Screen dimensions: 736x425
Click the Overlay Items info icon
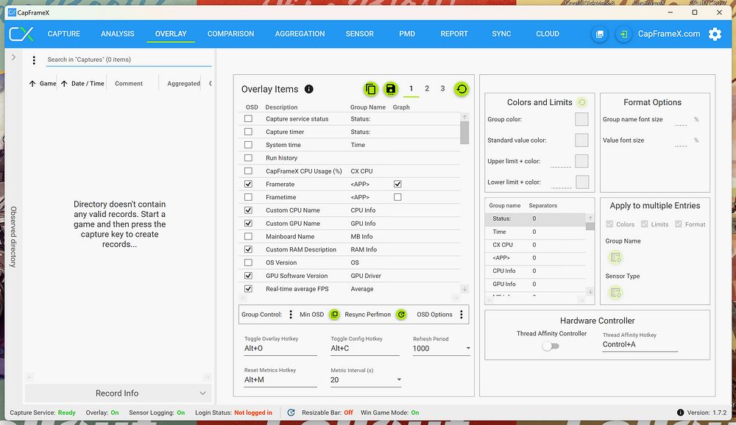click(x=309, y=89)
